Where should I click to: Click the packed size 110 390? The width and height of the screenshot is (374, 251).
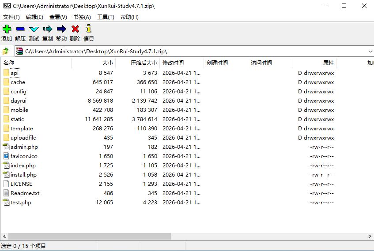(x=147, y=129)
